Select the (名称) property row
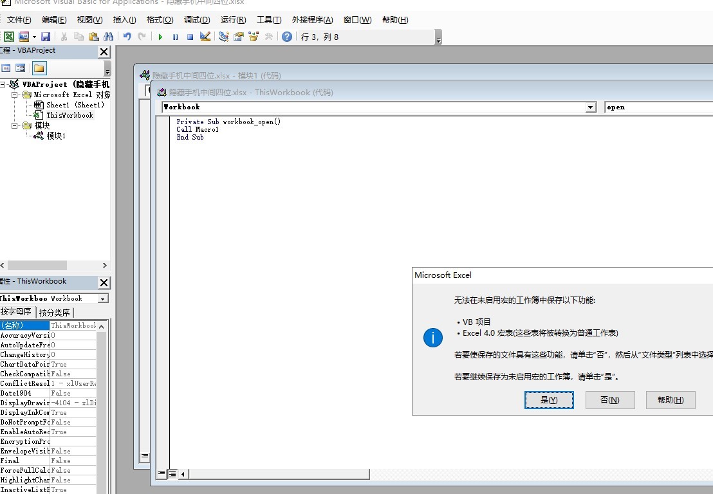Viewport: 713px width, 494px height. (x=48, y=325)
